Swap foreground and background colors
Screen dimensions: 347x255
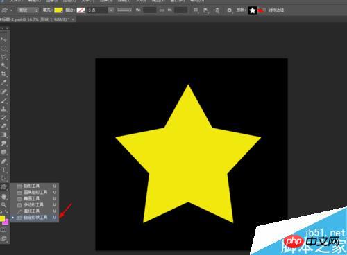[x=6, y=212]
